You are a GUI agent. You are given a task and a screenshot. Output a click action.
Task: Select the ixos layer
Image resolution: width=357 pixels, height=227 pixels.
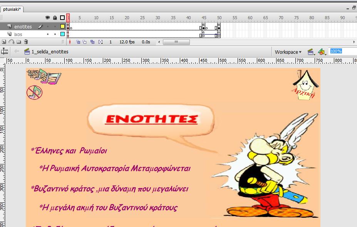[x=18, y=34]
